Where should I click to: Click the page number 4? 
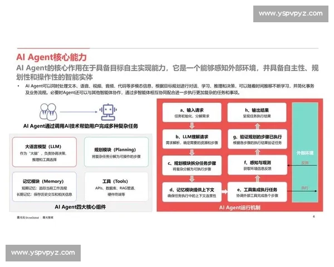(313, 216)
